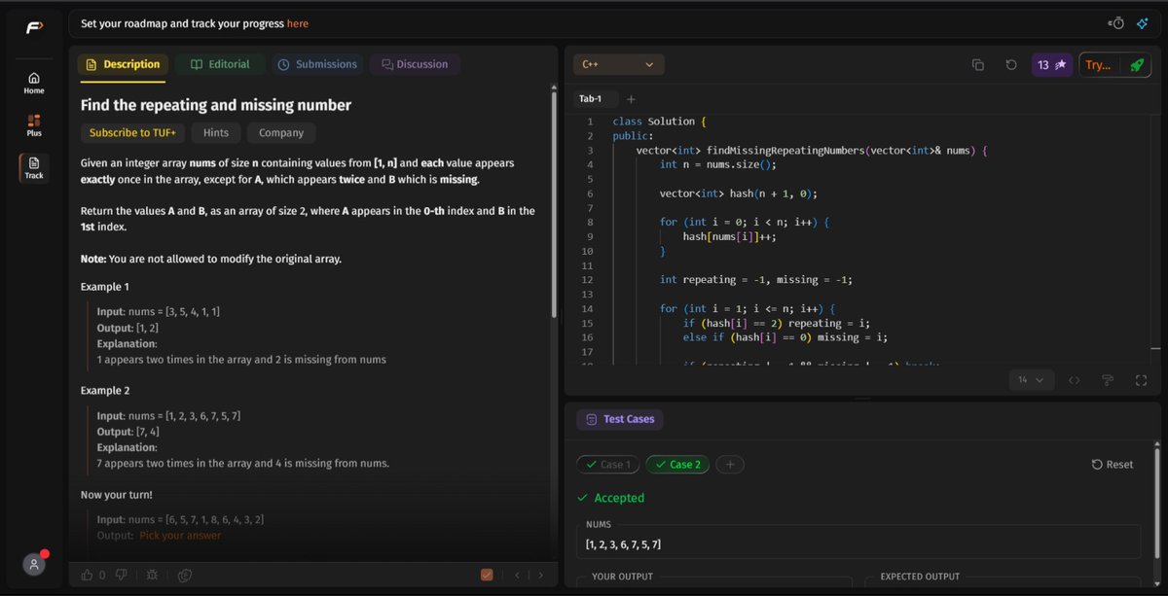Image resolution: width=1168 pixels, height=596 pixels.
Task: Open the C++ language dropdown
Action: (x=619, y=64)
